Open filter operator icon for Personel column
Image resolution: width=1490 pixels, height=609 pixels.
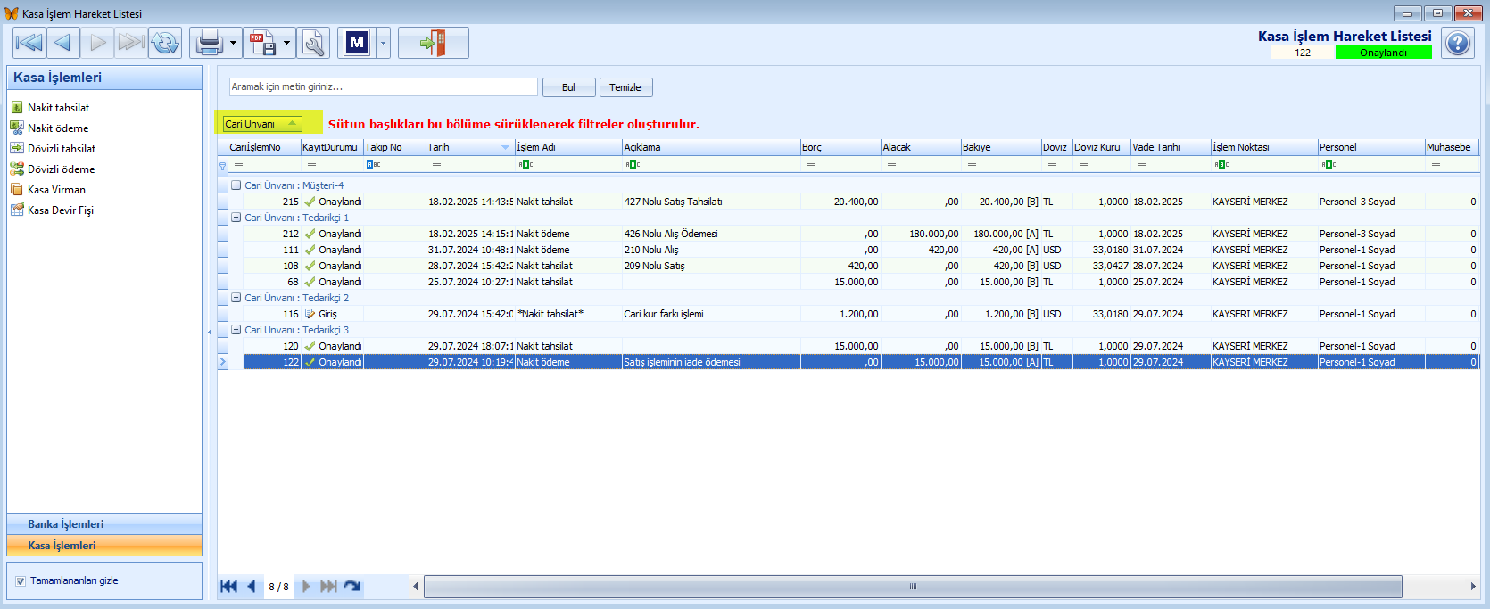click(x=1329, y=164)
